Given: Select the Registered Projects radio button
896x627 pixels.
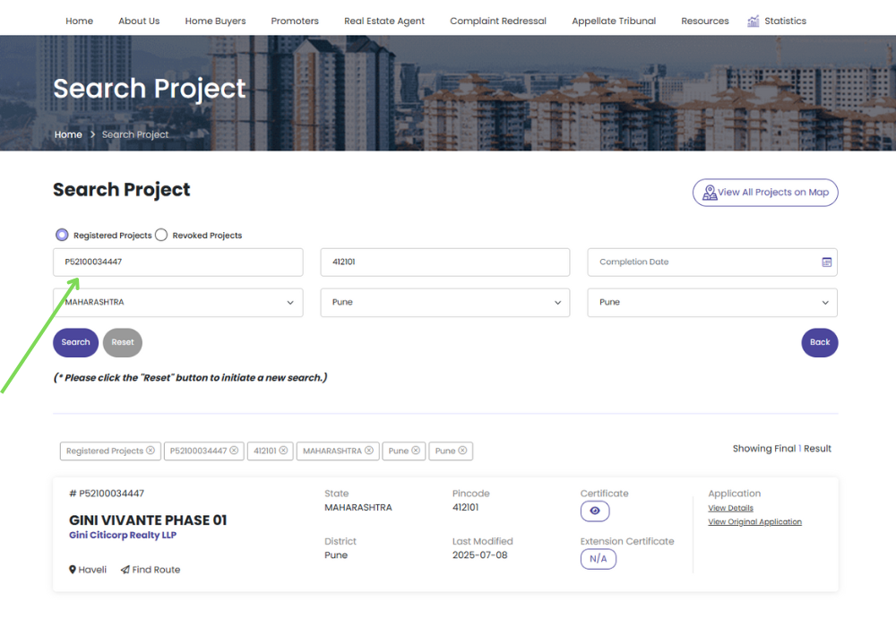Looking at the screenshot, I should [61, 234].
